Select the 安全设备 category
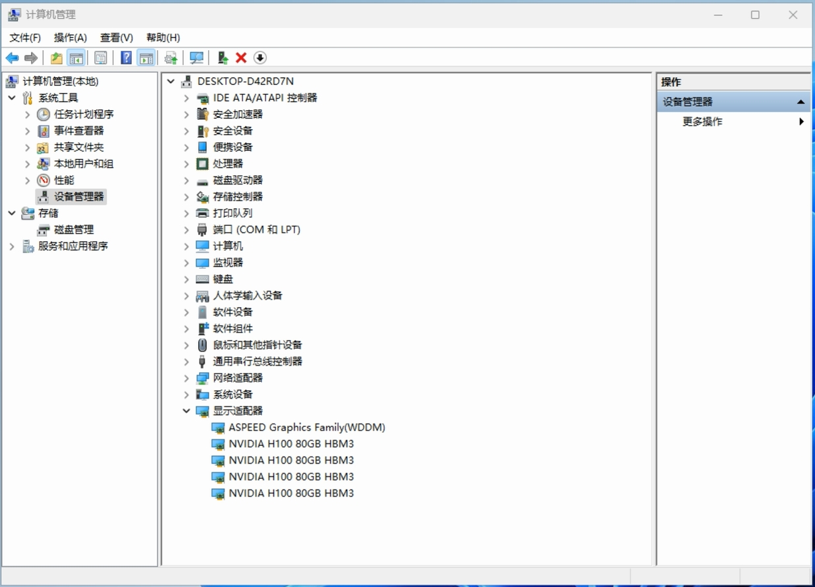The width and height of the screenshot is (815, 587). (x=233, y=130)
